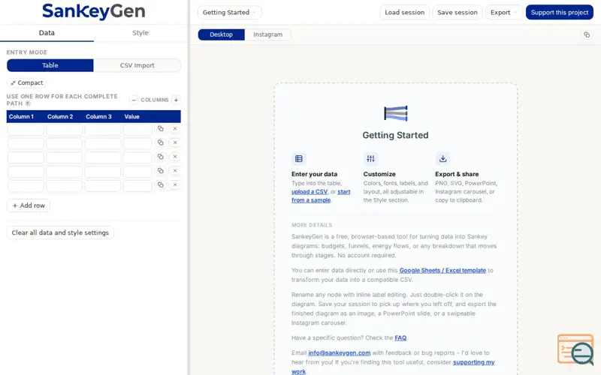
Task: Open the FAQ link
Action: (400, 338)
